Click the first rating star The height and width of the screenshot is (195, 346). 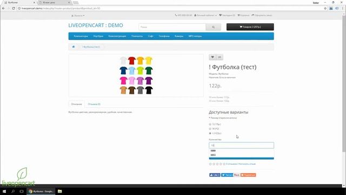tap(210, 164)
